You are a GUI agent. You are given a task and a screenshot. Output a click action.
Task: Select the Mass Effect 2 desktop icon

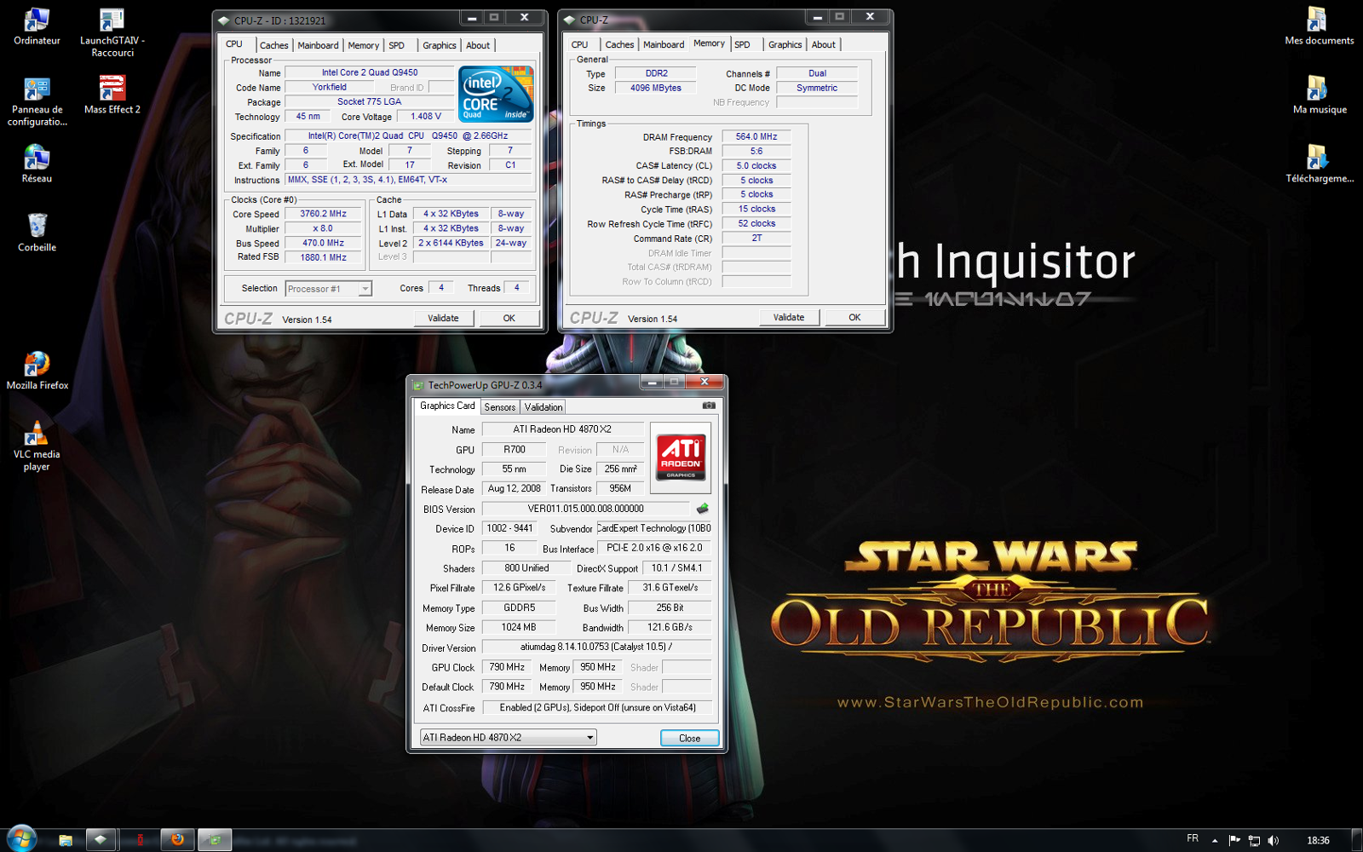112,95
